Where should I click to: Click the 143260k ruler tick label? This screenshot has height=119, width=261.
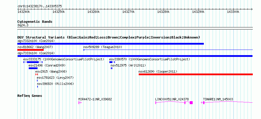tap(94, 12)
